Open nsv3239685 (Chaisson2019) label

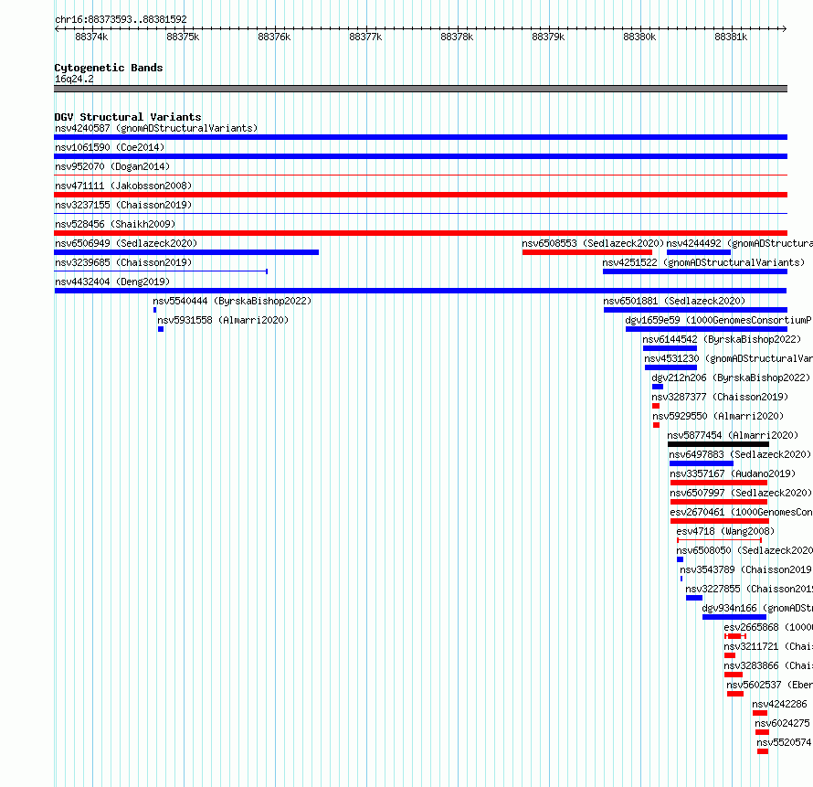click(x=123, y=262)
